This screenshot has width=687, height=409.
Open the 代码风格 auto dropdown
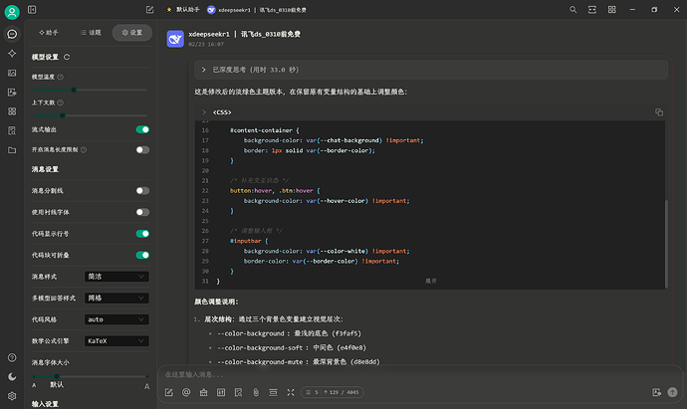[116, 319]
